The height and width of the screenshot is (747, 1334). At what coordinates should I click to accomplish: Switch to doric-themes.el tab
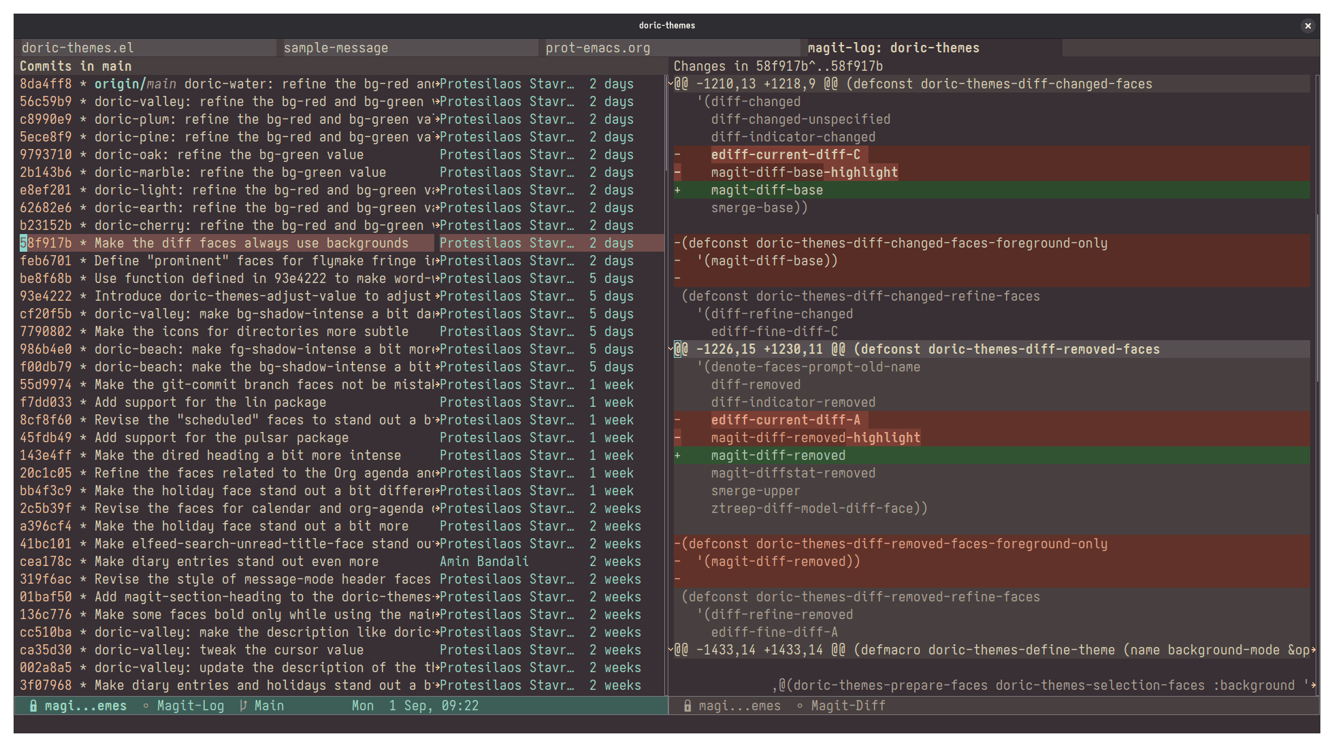click(x=145, y=48)
